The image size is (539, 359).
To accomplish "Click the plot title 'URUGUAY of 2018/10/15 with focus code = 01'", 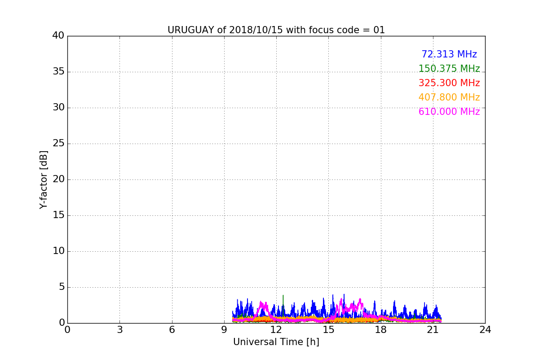I will tap(276, 30).
